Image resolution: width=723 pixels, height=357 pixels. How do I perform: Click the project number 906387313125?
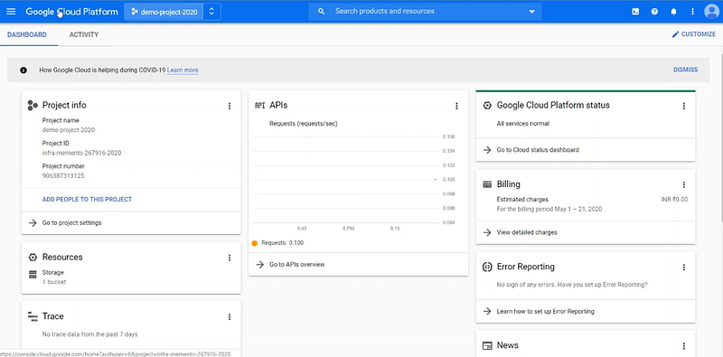pyautogui.click(x=63, y=175)
